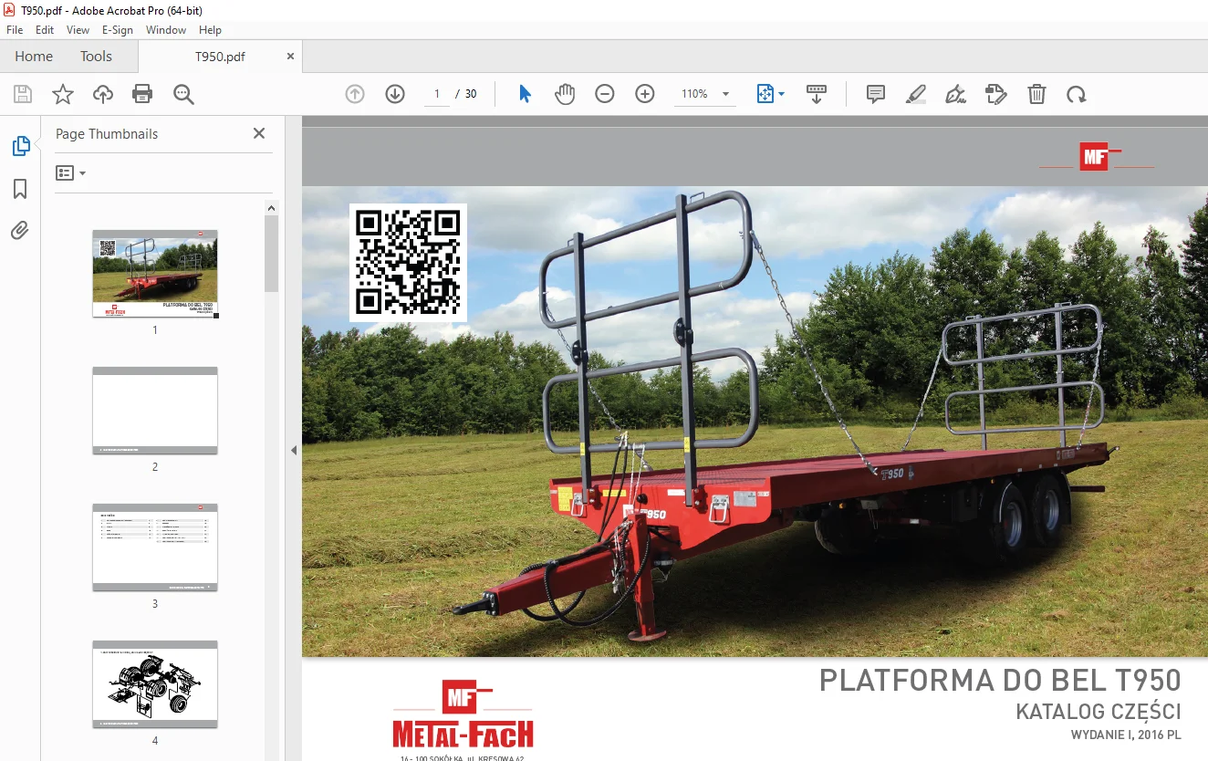Open the View menu
The height and width of the screenshot is (761, 1208).
[78, 30]
